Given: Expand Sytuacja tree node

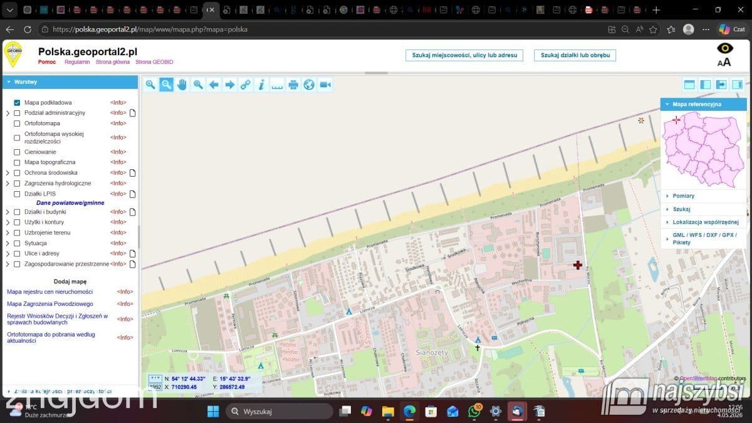Looking at the screenshot, I should 8,243.
